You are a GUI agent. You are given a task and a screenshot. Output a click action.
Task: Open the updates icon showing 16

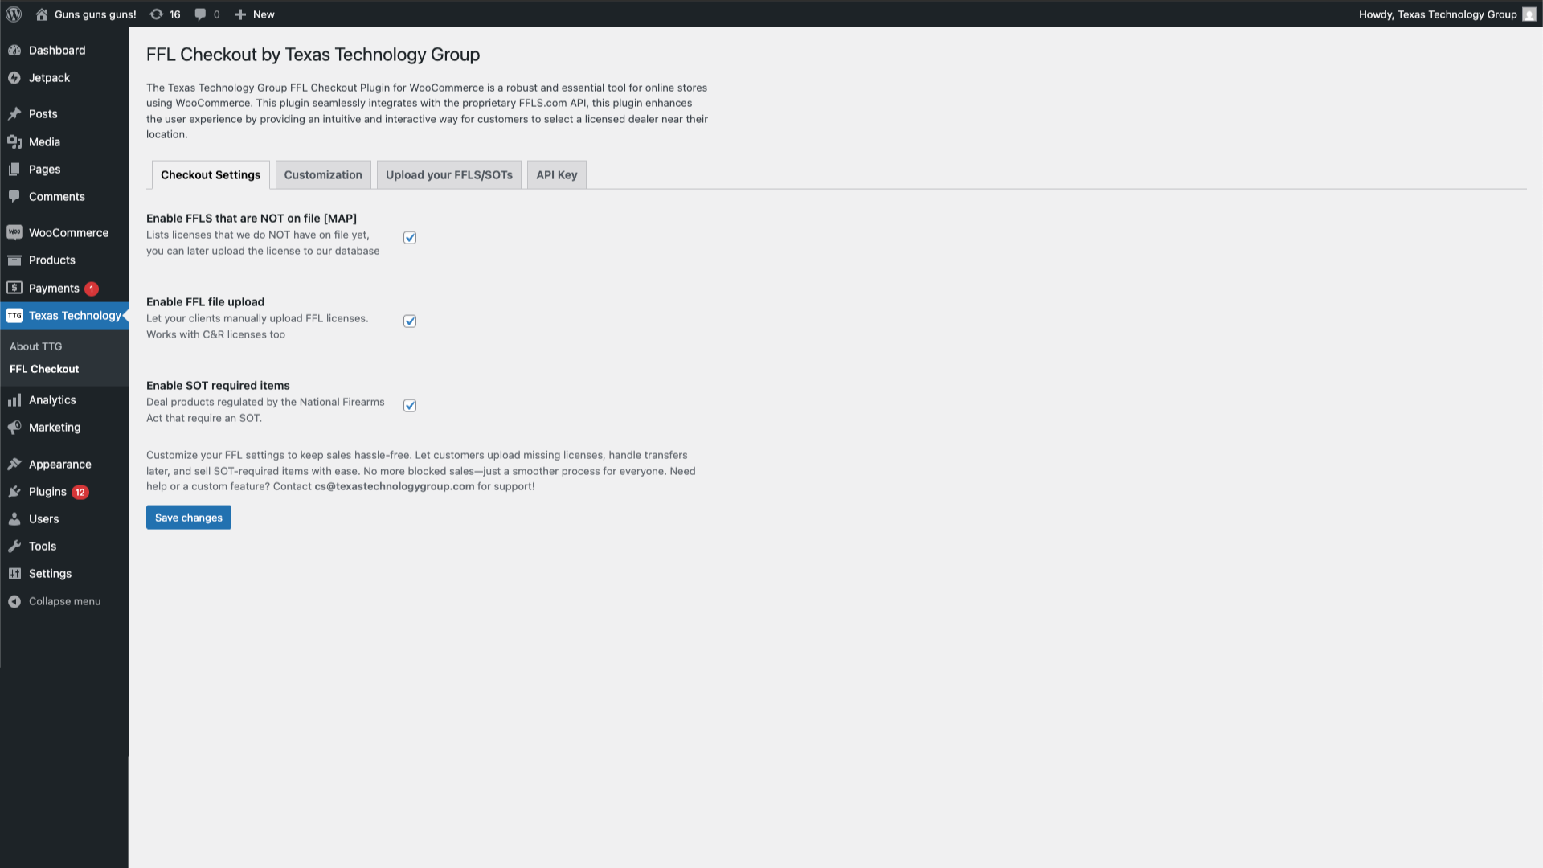157,14
